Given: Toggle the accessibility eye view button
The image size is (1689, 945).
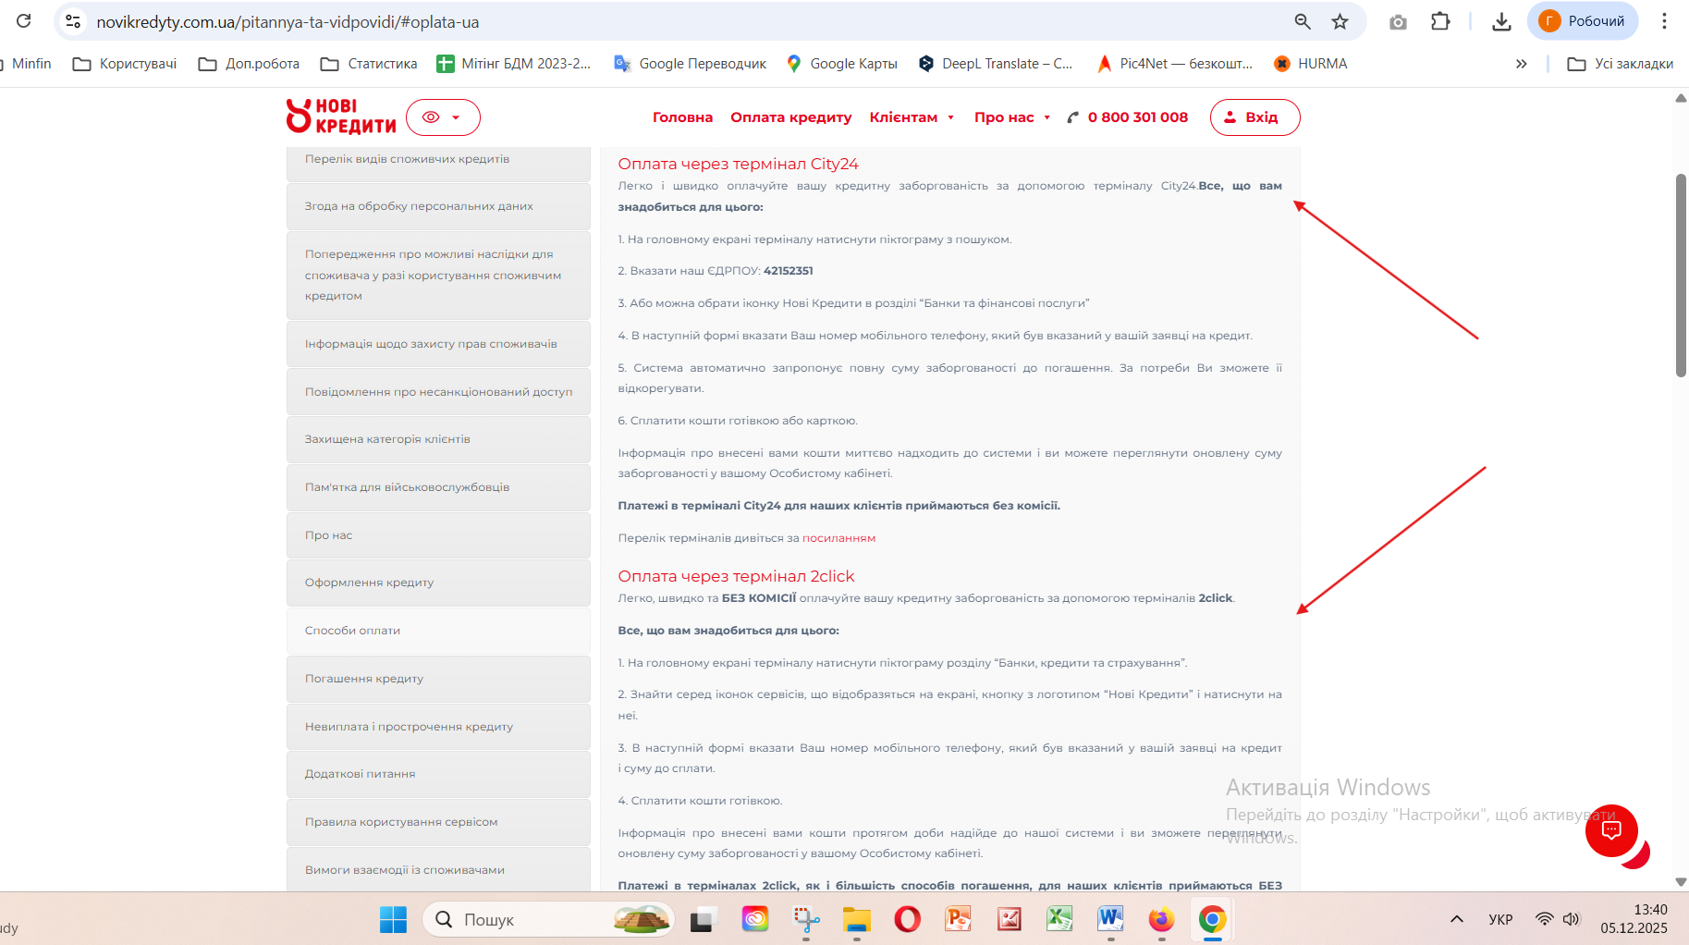Looking at the screenshot, I should click(443, 117).
